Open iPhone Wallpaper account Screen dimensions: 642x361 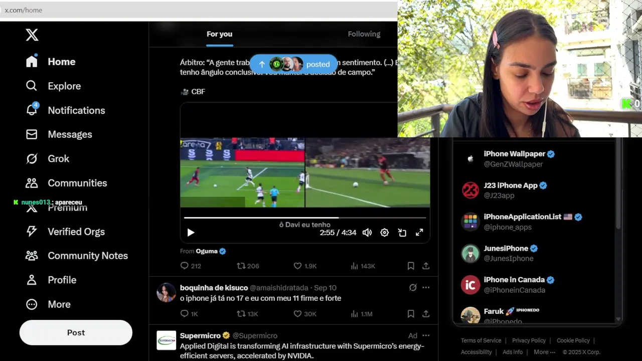pos(535,159)
